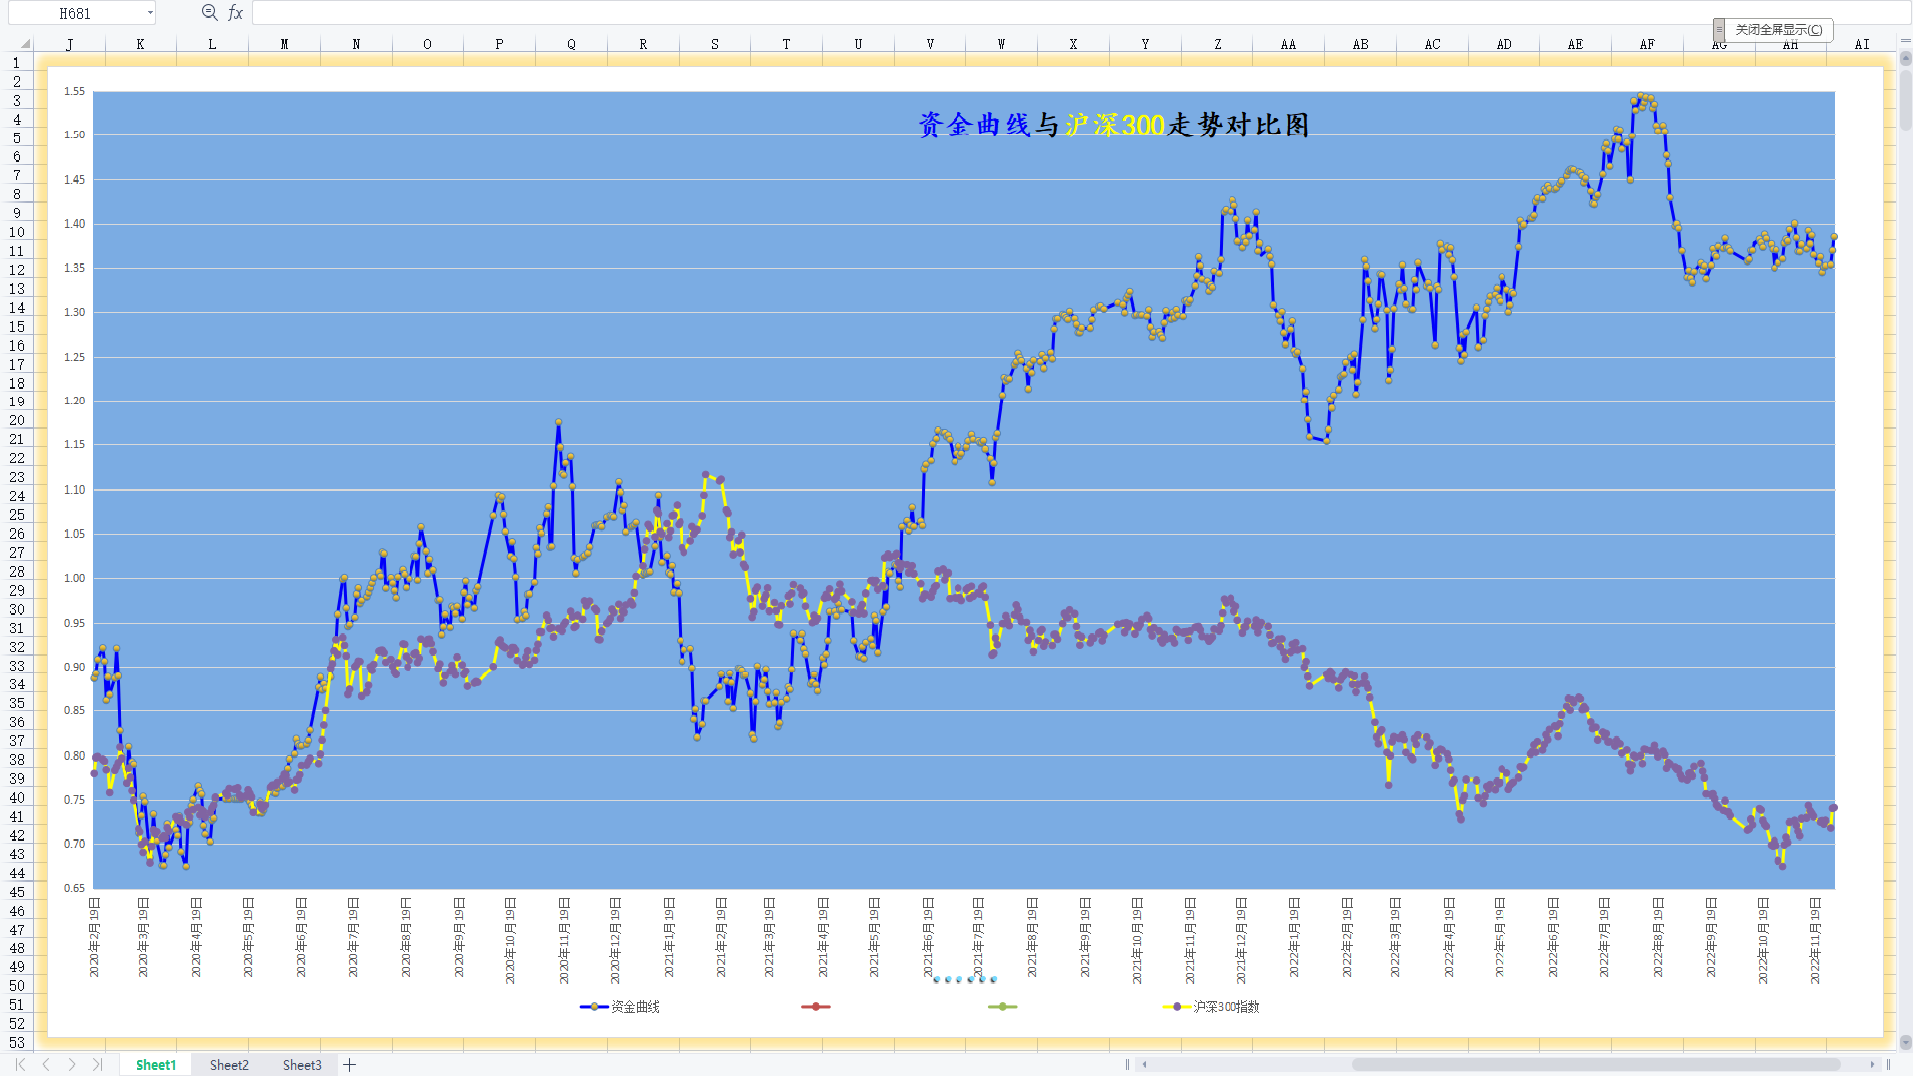Click the 2021年1月19日 date axis label

click(669, 938)
